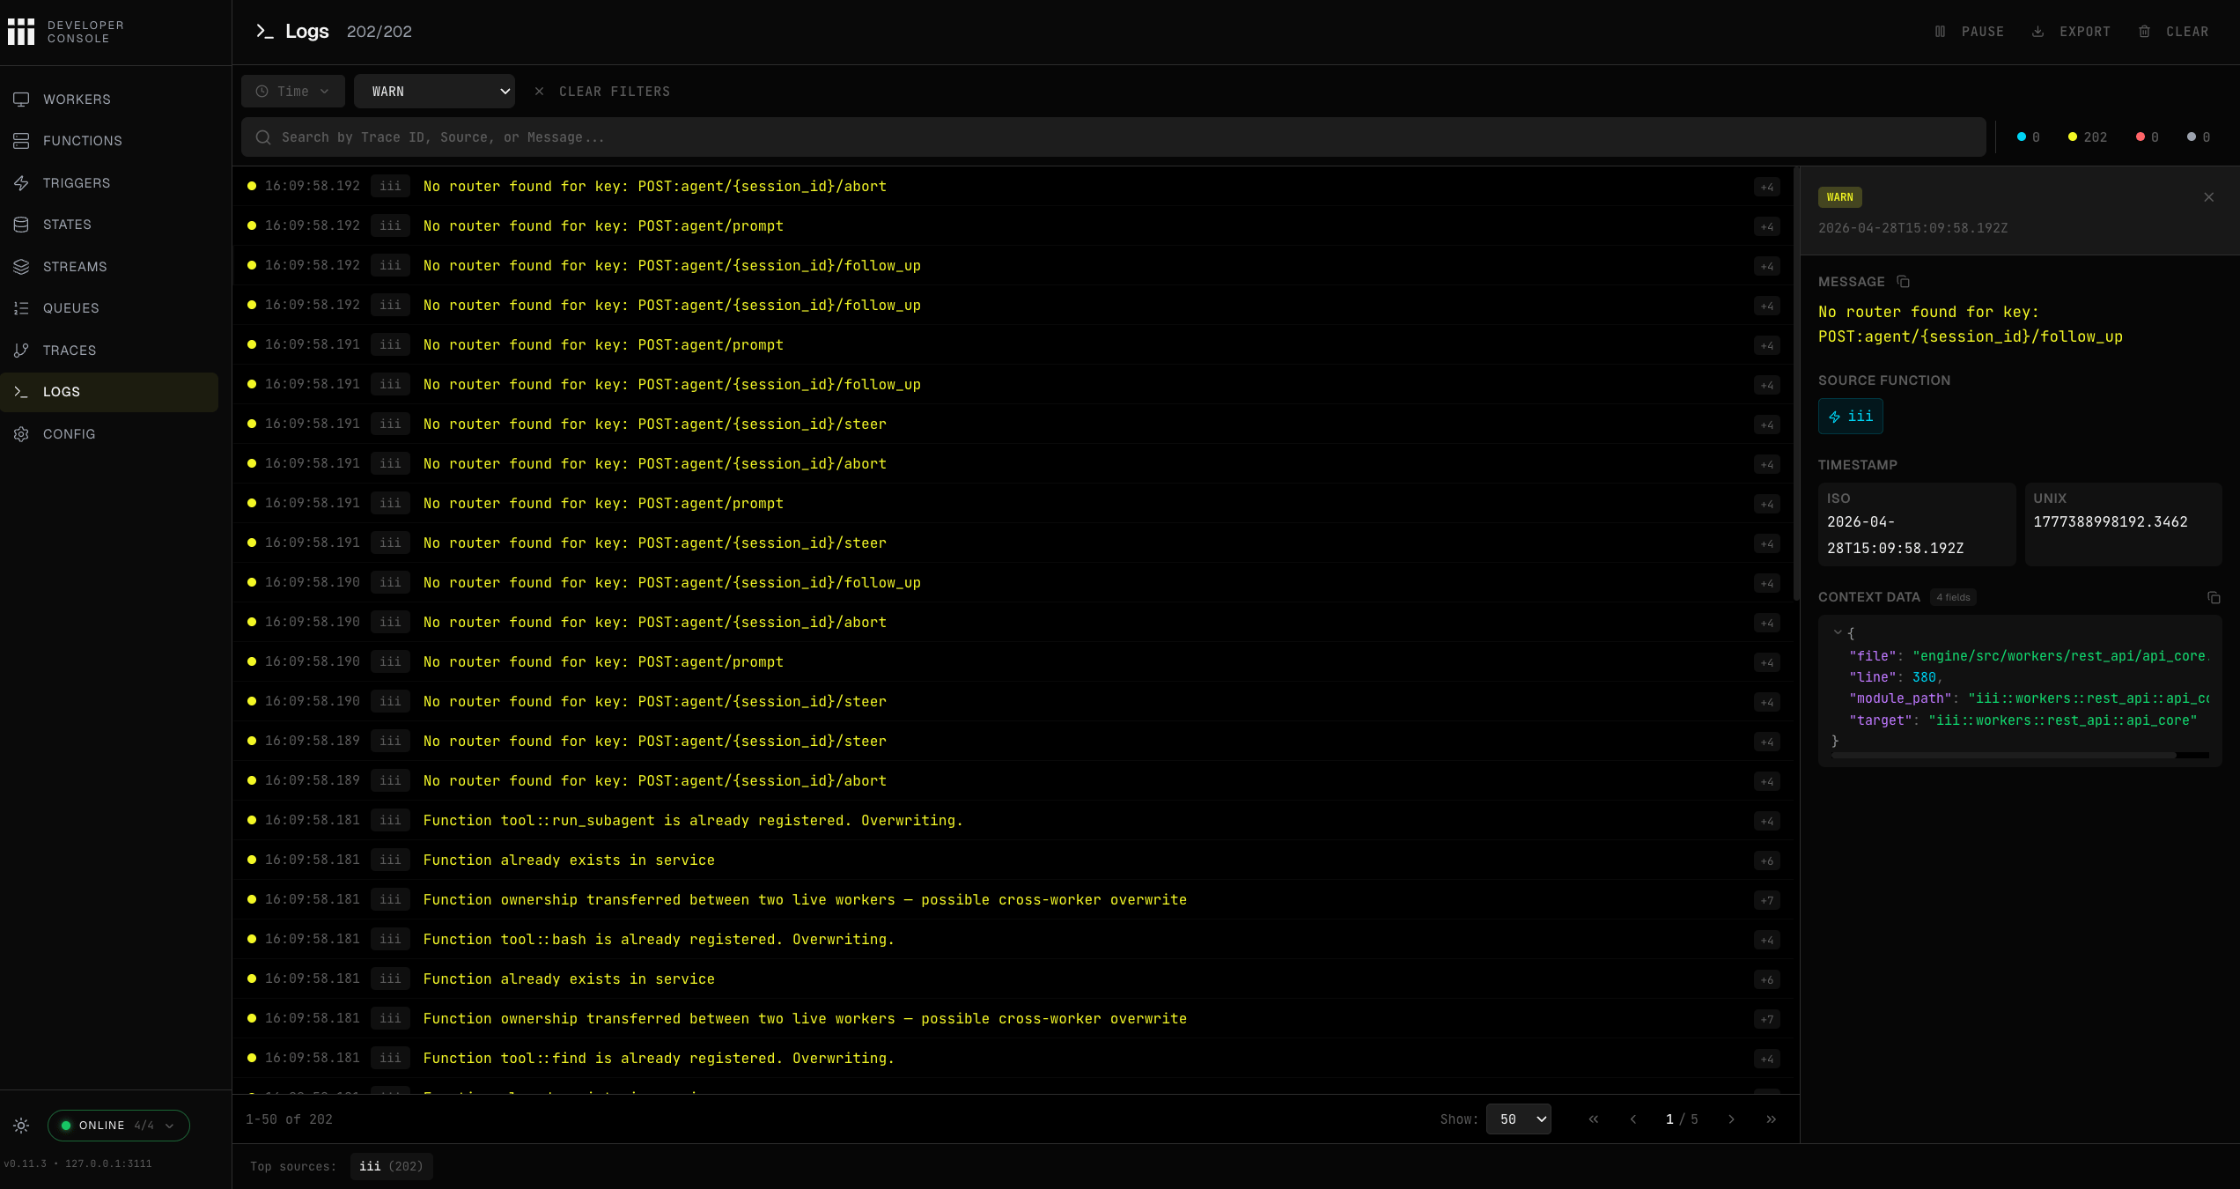
Task: Click the Export download icon
Action: click(x=2037, y=32)
